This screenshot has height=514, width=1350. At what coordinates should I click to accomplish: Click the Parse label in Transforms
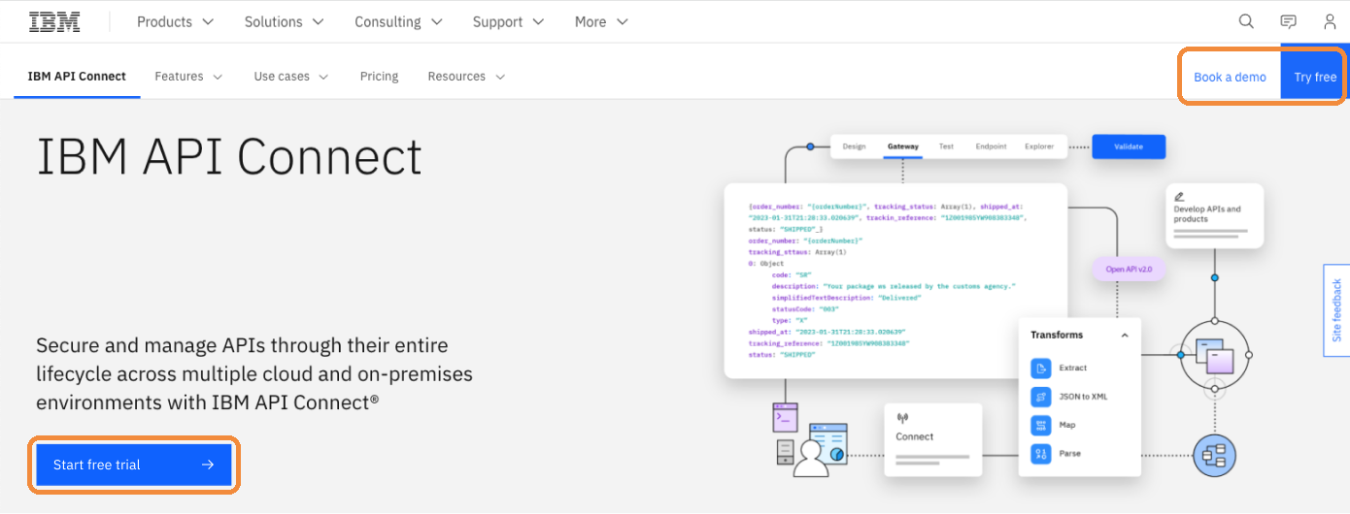click(x=1069, y=453)
